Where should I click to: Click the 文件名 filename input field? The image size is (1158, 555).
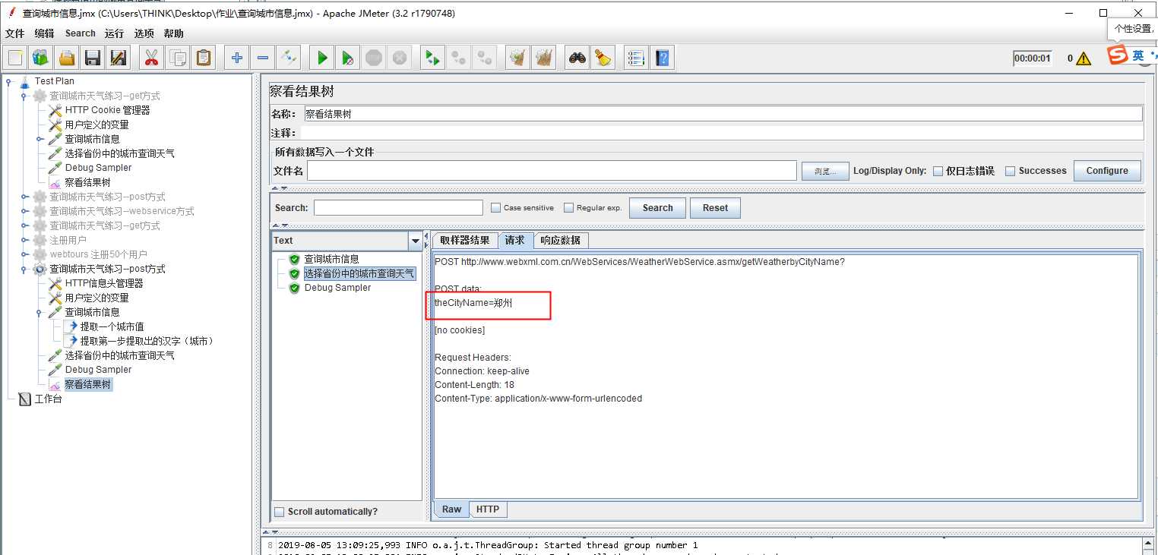click(x=552, y=171)
